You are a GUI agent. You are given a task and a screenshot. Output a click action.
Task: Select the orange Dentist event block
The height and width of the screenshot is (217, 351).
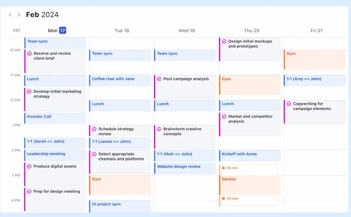coord(250,185)
